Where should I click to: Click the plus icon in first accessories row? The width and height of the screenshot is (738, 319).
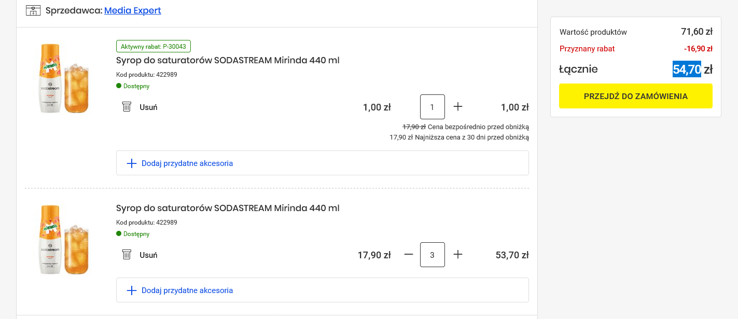(x=132, y=163)
